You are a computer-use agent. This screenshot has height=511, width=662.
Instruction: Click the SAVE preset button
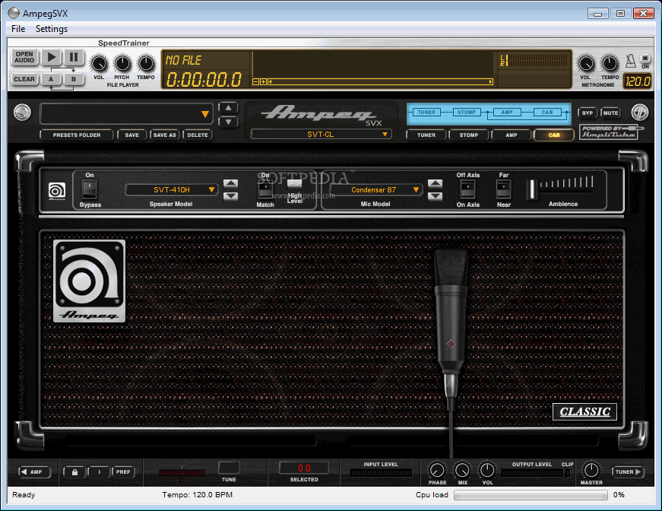131,135
